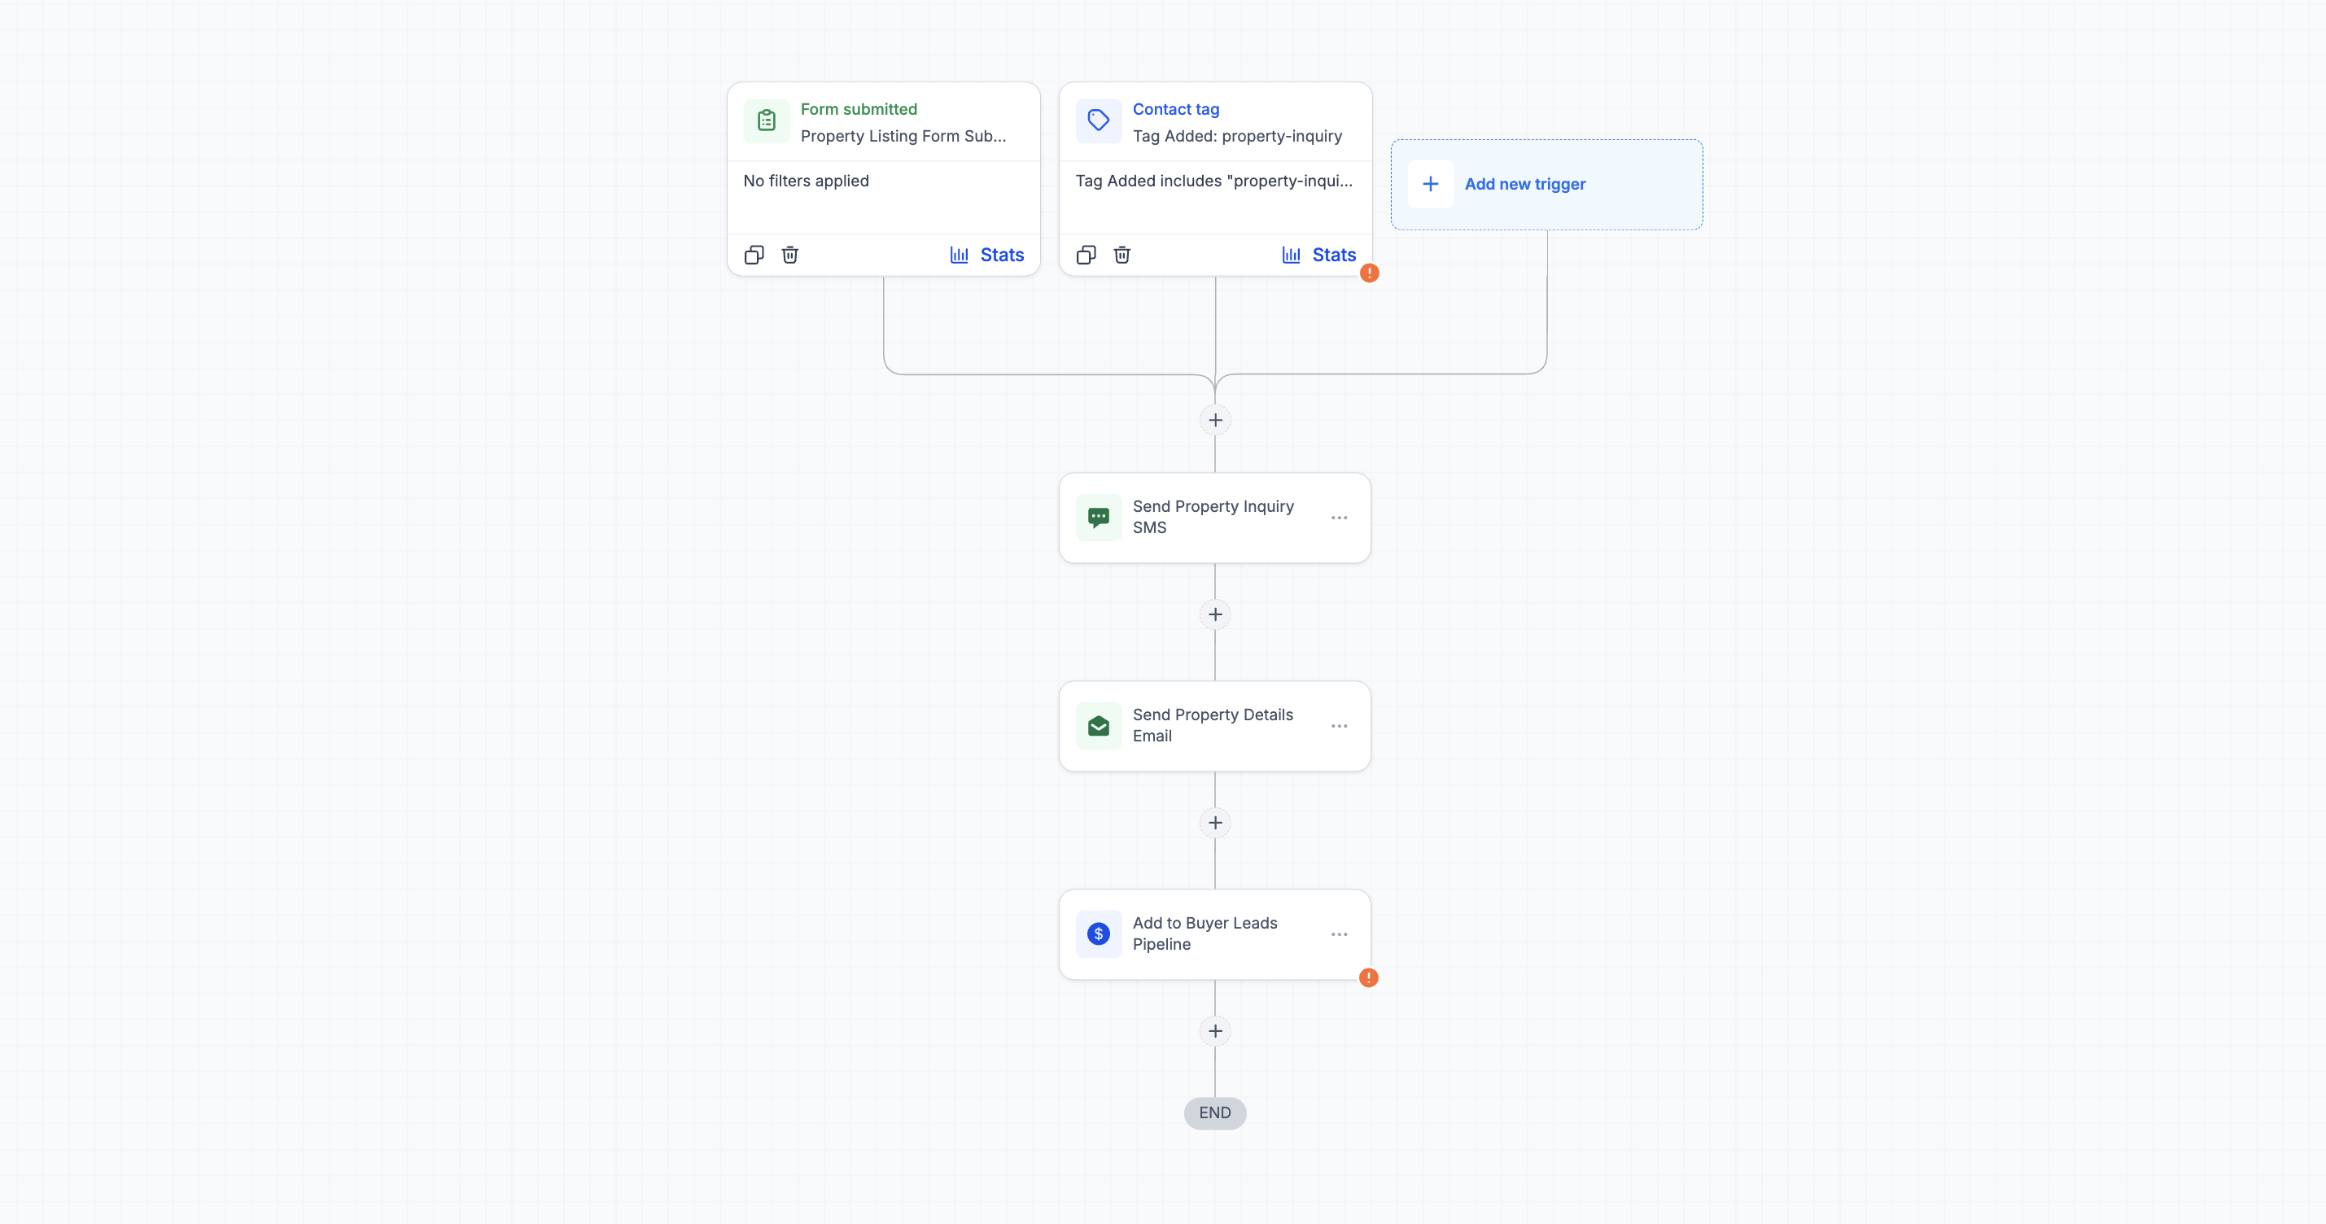Add new trigger
This screenshot has height=1224, width=2326.
pyautogui.click(x=1547, y=184)
